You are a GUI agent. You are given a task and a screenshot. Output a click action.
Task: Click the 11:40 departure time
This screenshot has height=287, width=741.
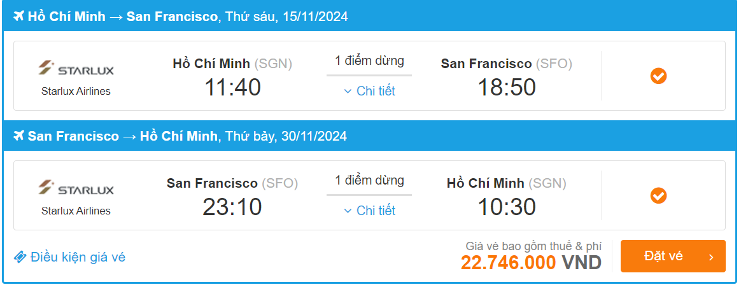coord(232,87)
